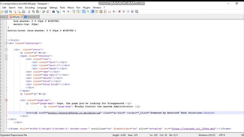Open the Edit menu
The image size is (244, 137).
pyautogui.click(x=4, y=8)
